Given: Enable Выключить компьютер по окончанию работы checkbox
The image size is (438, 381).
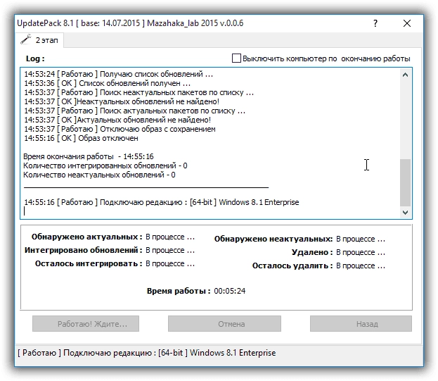Looking at the screenshot, I should pyautogui.click(x=236, y=58).
